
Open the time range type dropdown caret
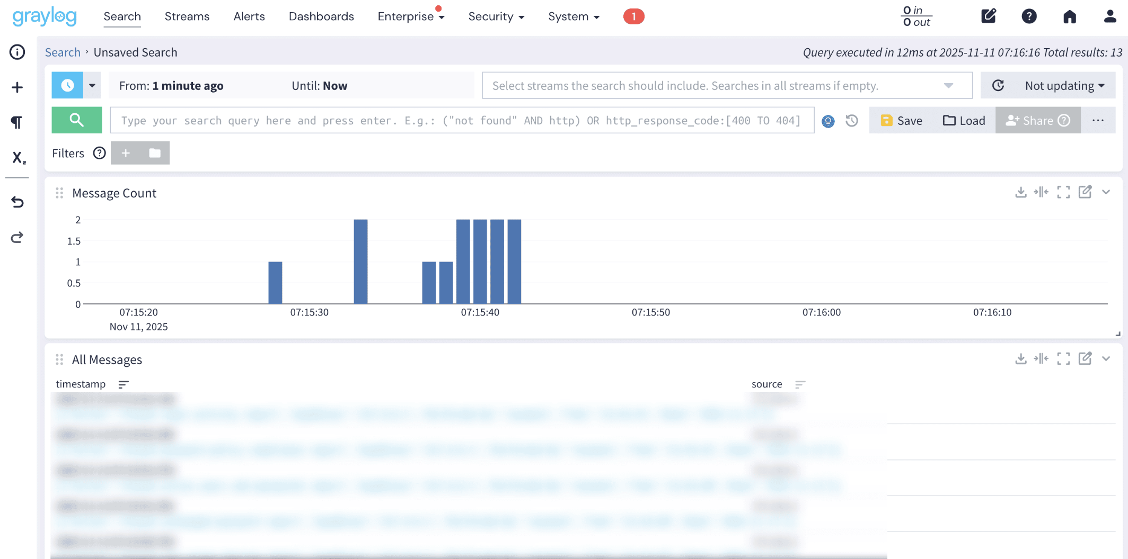pos(92,86)
